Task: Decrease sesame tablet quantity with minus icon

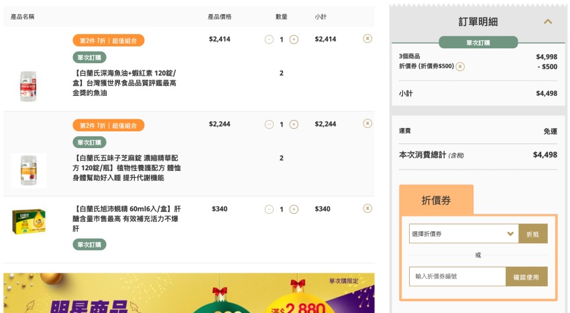Action: pos(269,124)
